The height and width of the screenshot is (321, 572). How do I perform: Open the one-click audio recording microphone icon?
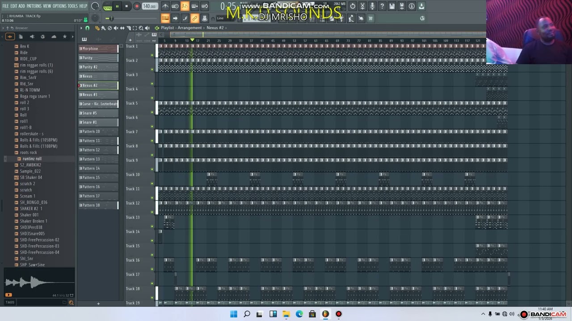(x=372, y=6)
